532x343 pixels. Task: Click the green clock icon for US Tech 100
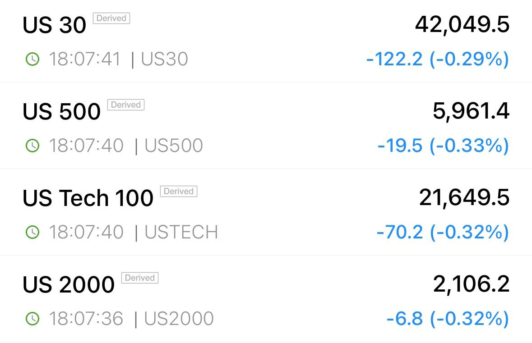coord(32,232)
